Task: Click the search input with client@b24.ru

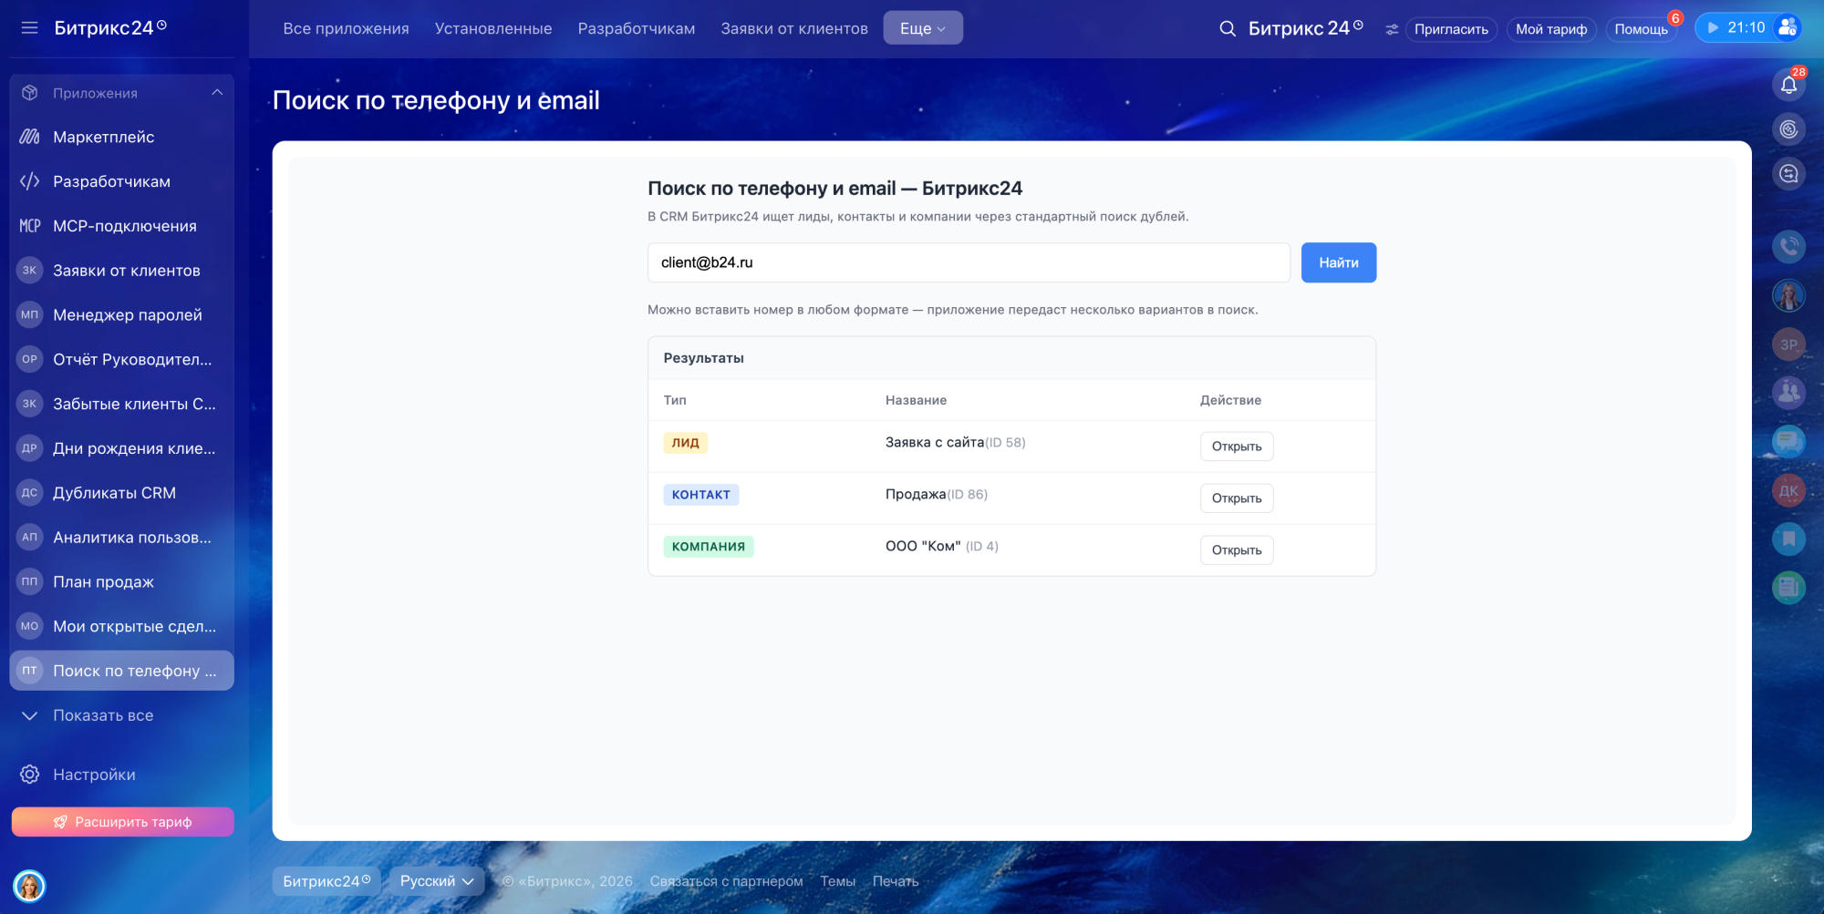Action: point(969,262)
